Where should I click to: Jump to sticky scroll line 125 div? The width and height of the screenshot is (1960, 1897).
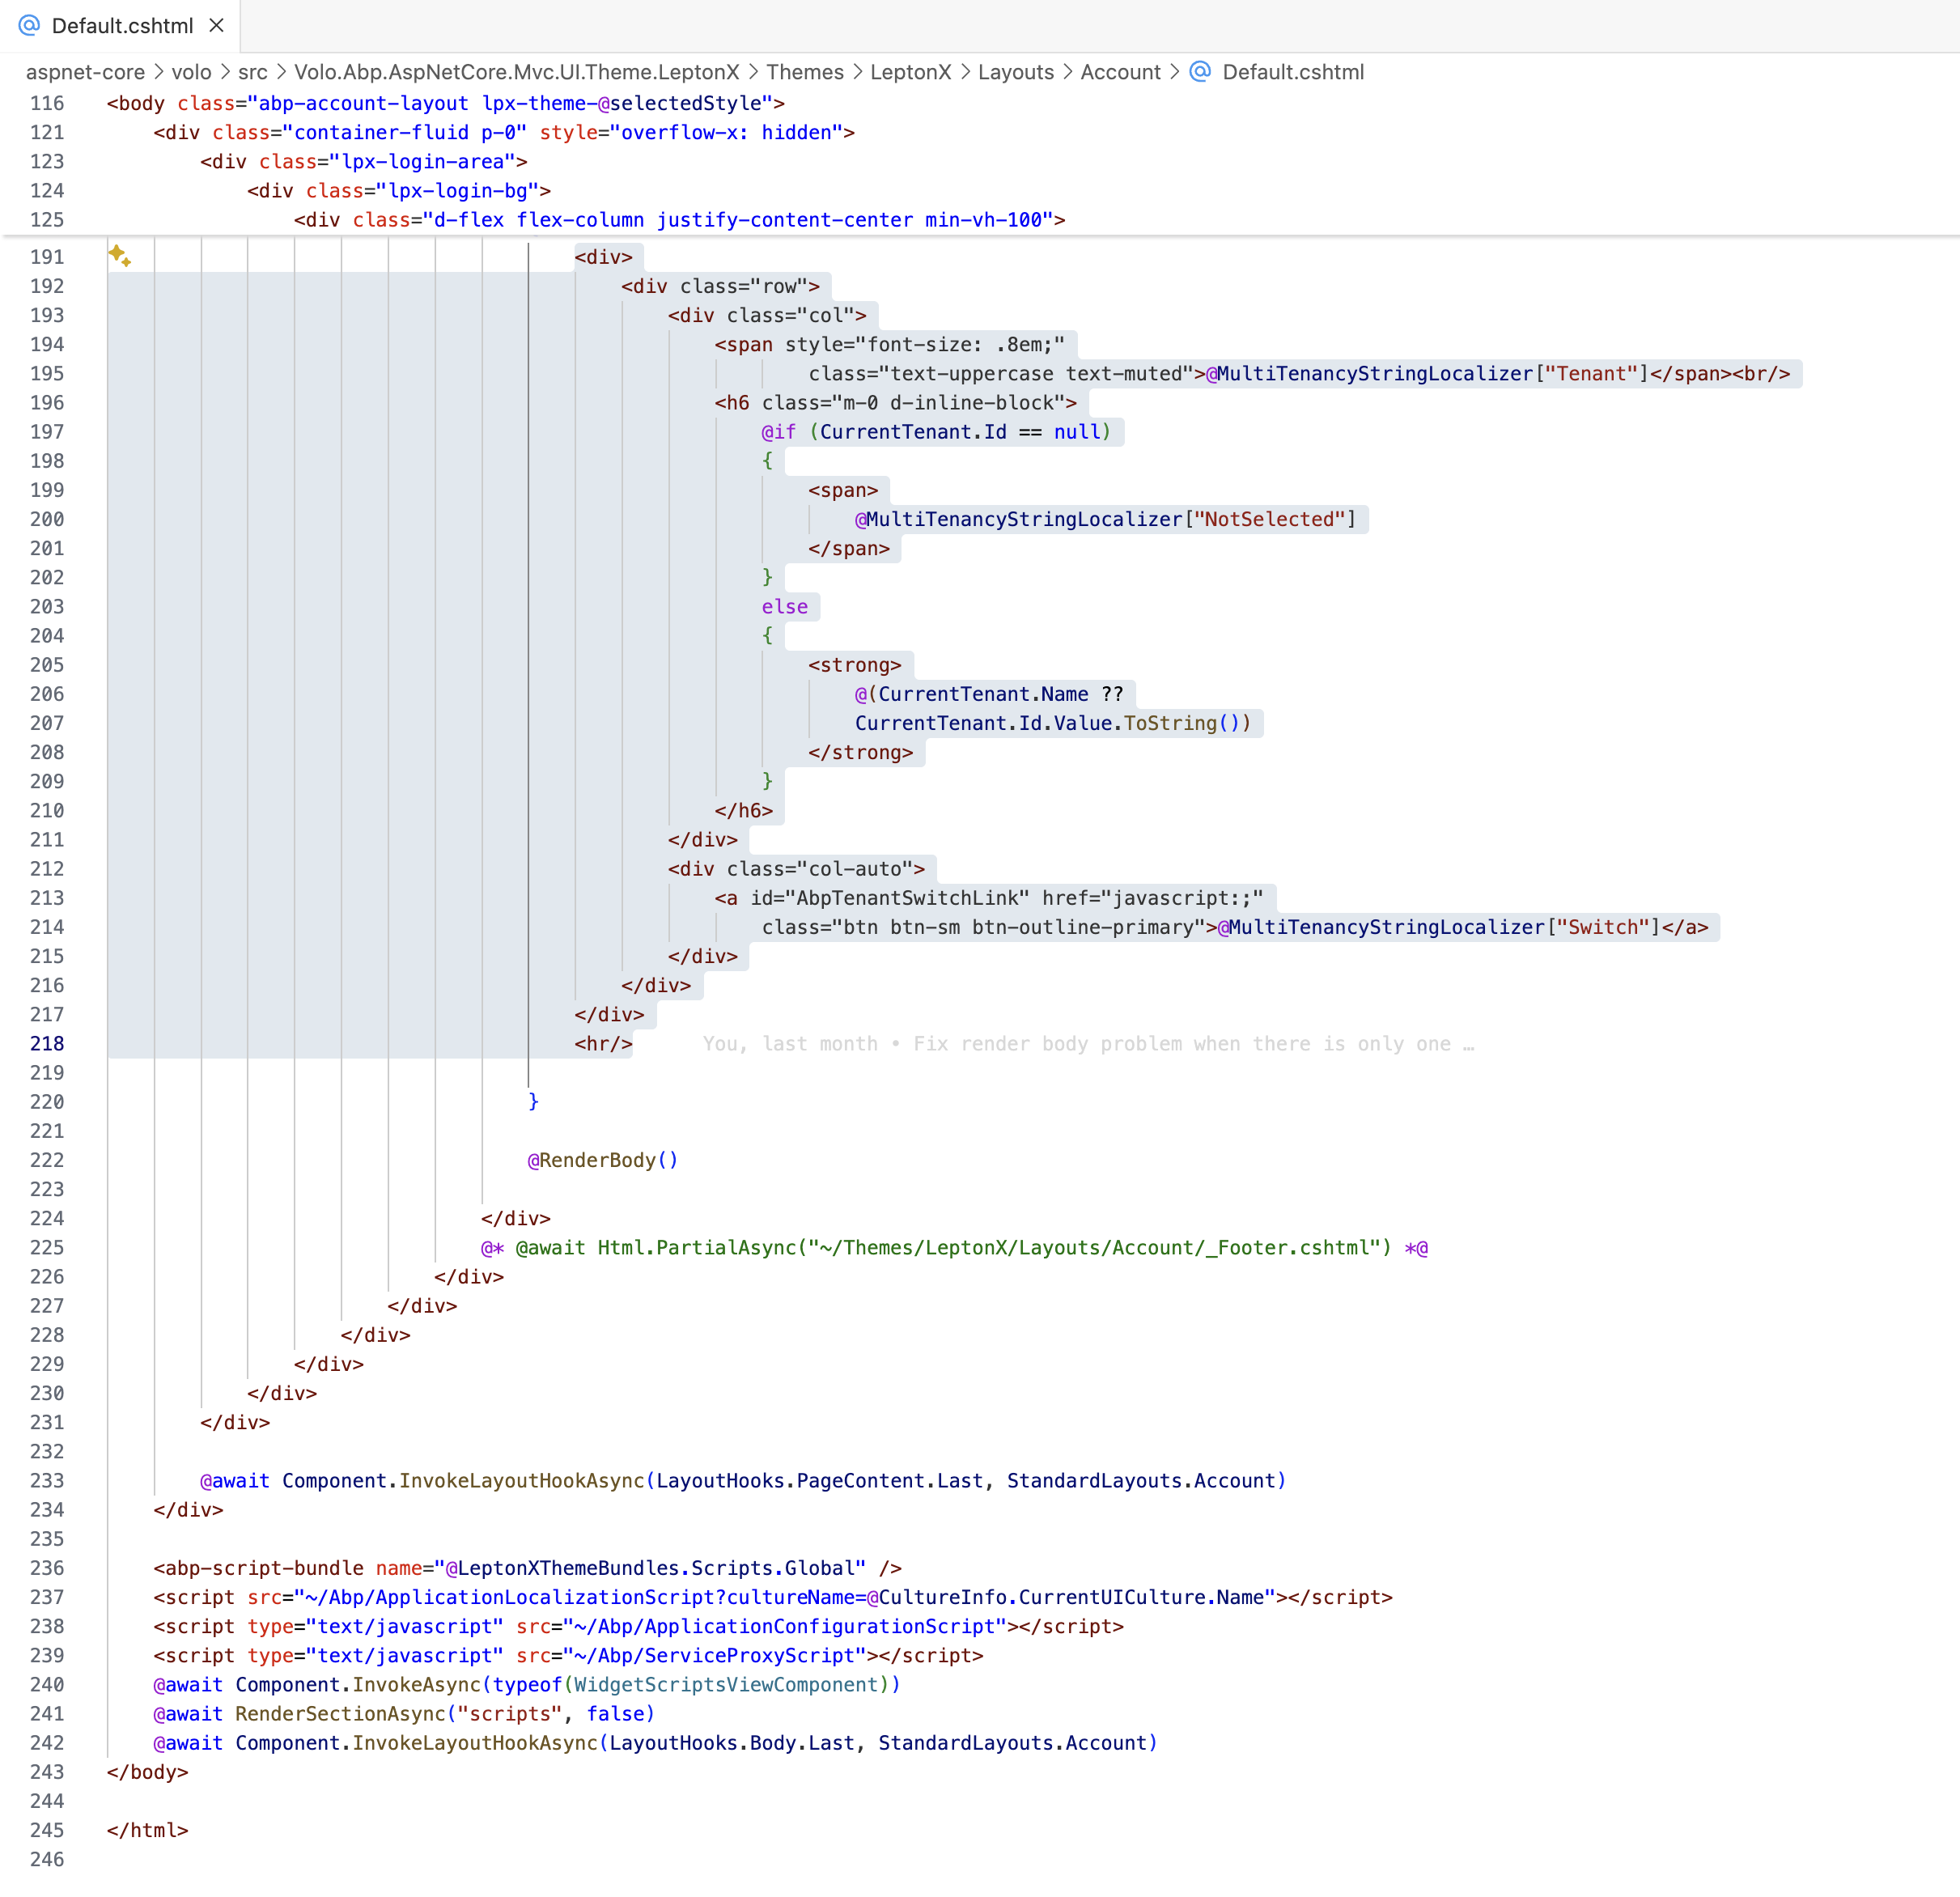[x=679, y=220]
